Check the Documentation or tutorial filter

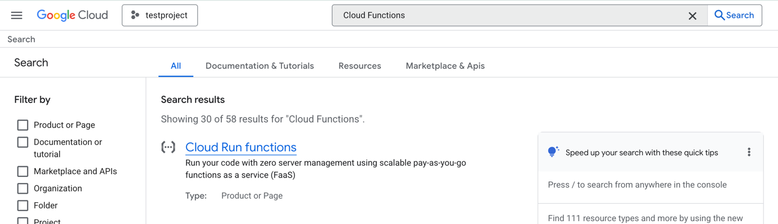[23, 142]
